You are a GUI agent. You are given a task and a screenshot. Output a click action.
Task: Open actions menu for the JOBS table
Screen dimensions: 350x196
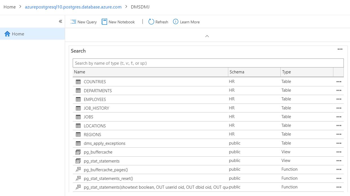339,117
